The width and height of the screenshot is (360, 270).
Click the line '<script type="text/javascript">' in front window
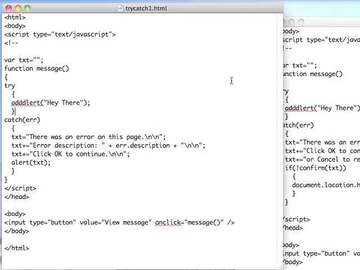[x=60, y=34]
